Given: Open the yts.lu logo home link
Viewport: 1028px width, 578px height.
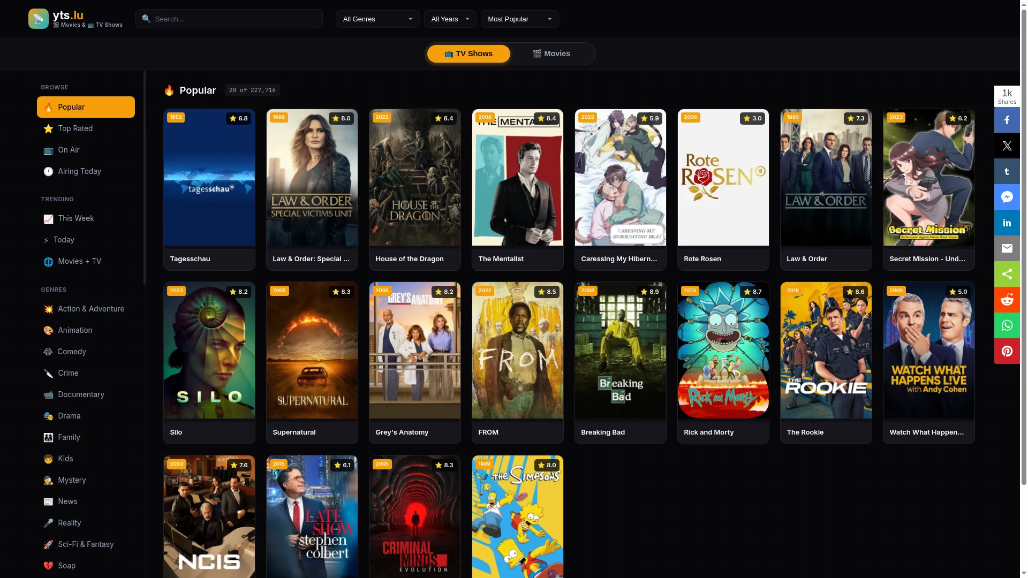Looking at the screenshot, I should tap(75, 19).
